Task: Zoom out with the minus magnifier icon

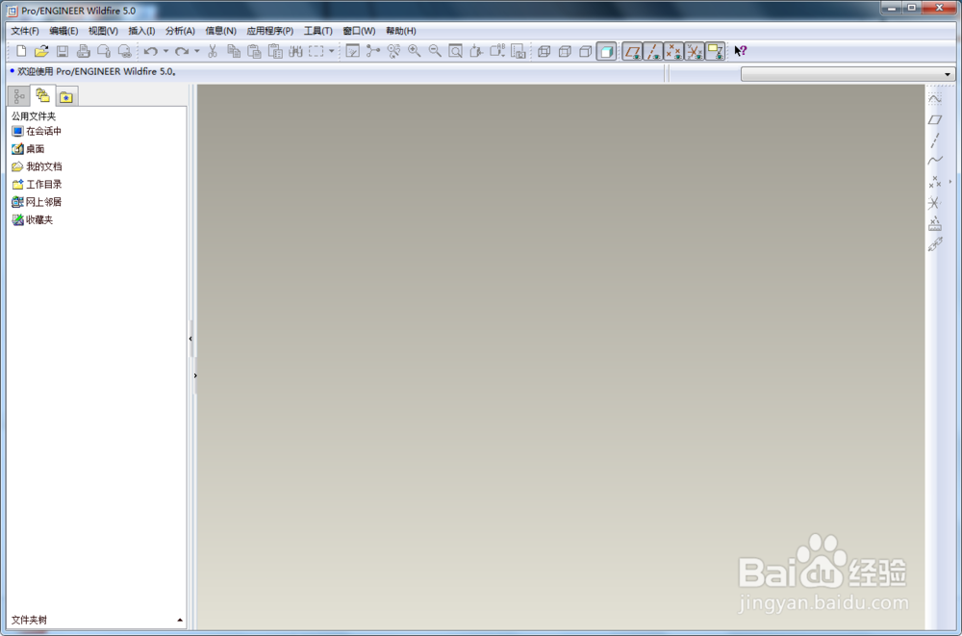Action: point(435,52)
